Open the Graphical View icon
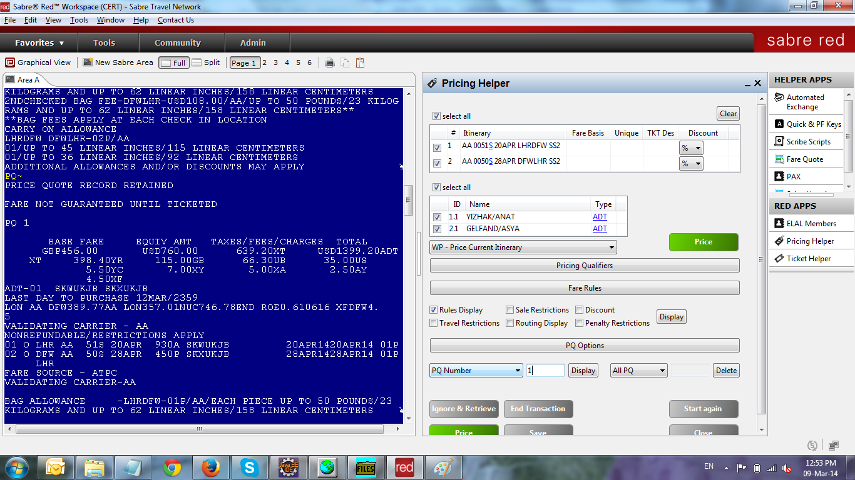The image size is (855, 480). click(x=10, y=62)
